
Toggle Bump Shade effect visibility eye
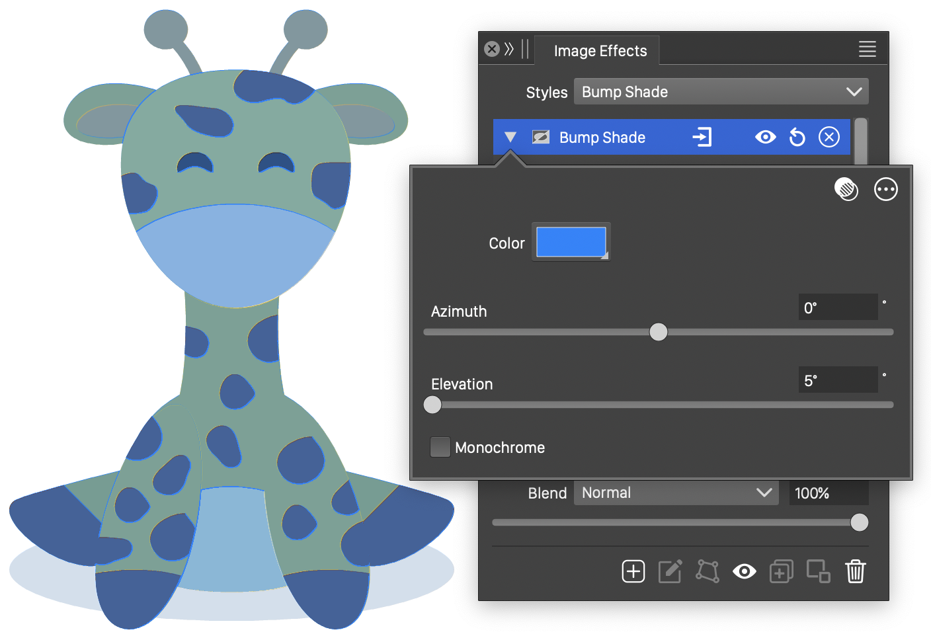tap(765, 138)
